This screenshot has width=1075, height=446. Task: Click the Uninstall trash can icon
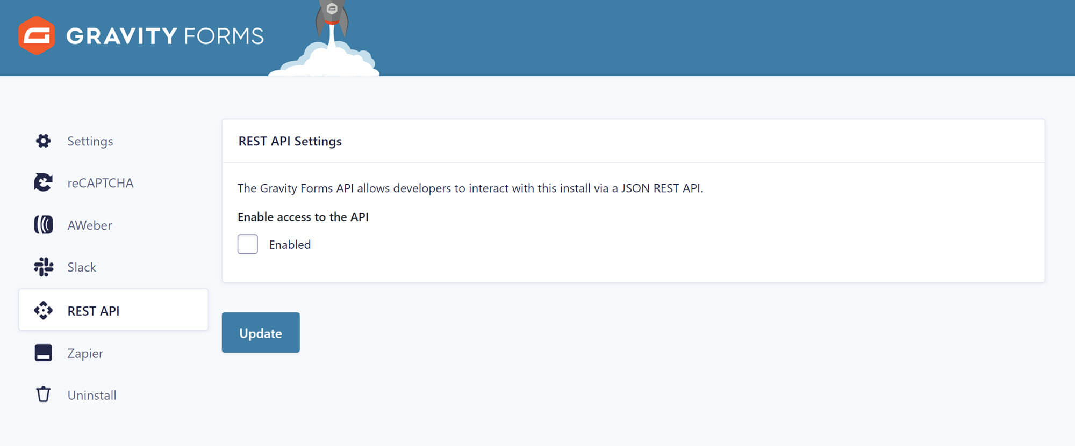(x=44, y=394)
